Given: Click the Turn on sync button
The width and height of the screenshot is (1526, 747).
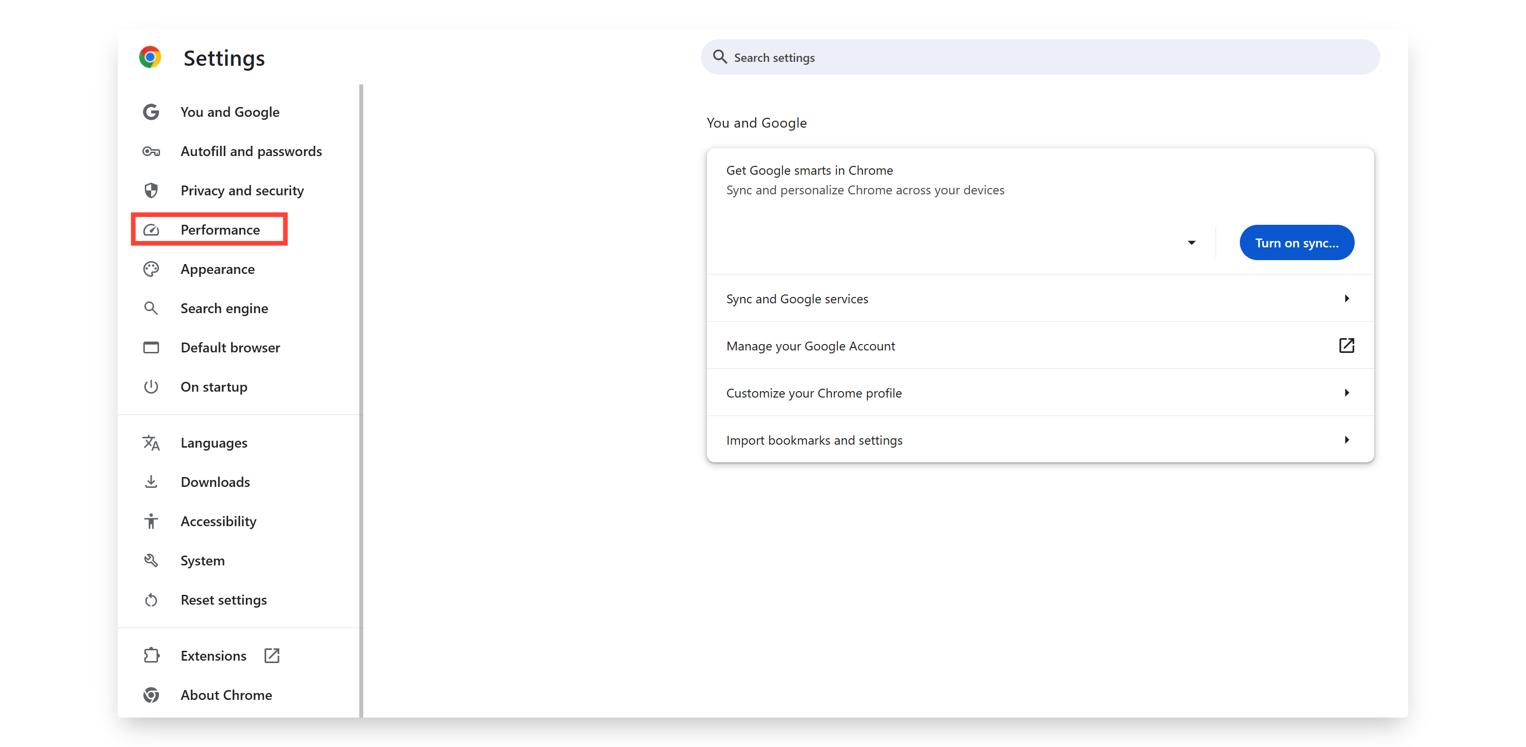Looking at the screenshot, I should pyautogui.click(x=1297, y=243).
